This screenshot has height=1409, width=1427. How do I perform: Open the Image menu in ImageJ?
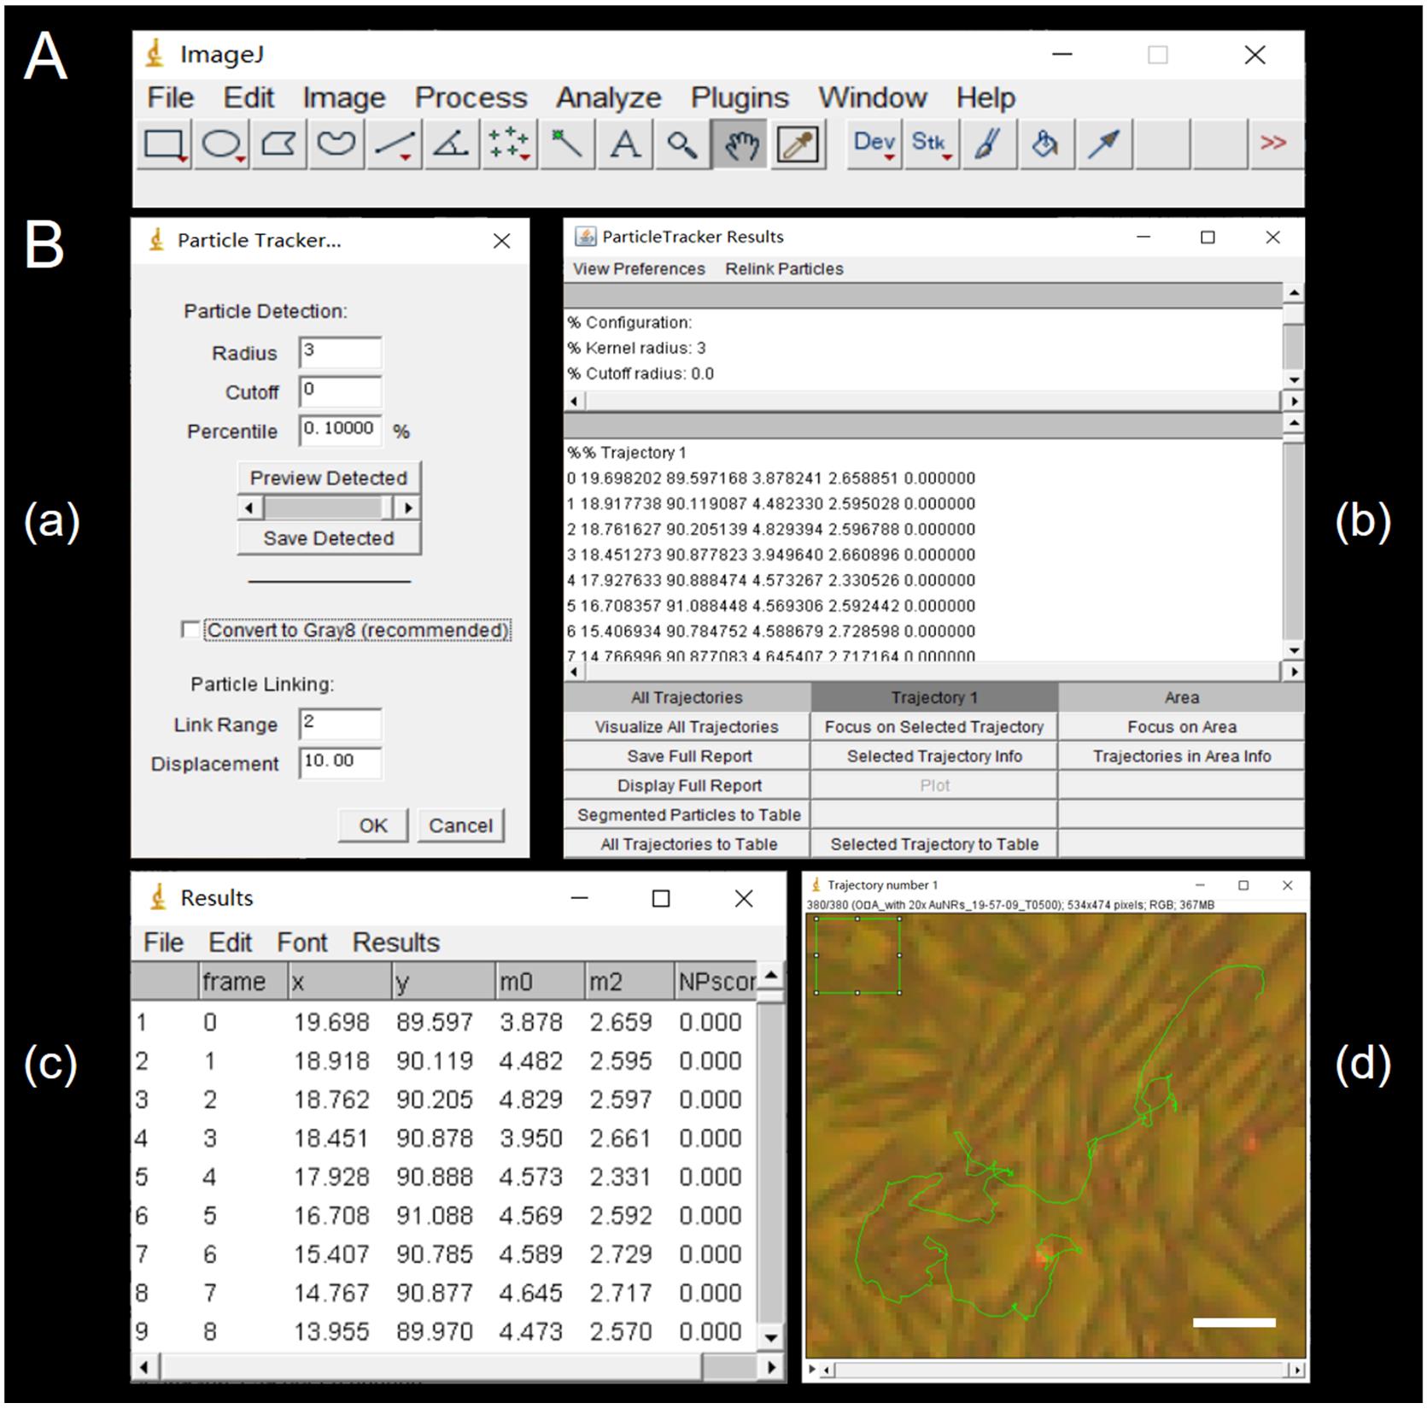(344, 97)
